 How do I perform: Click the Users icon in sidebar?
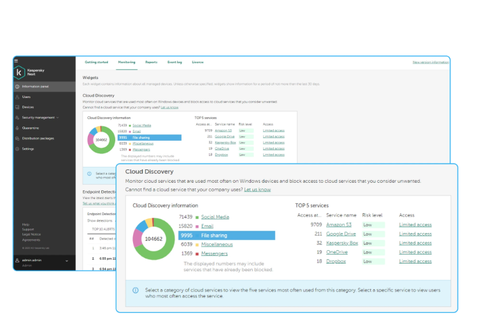tap(17, 97)
